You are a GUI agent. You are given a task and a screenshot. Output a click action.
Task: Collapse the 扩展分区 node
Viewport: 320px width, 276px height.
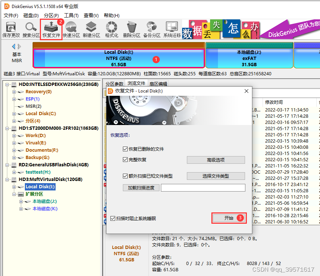click(14, 194)
